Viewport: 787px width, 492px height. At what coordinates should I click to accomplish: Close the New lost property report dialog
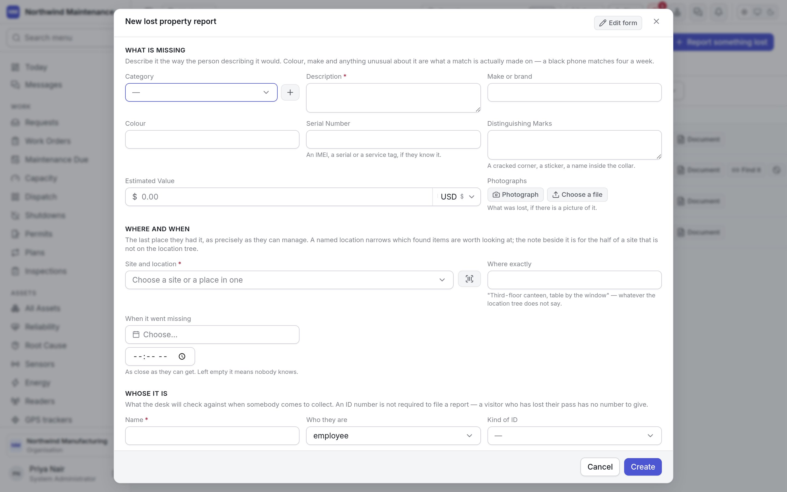coord(656,22)
